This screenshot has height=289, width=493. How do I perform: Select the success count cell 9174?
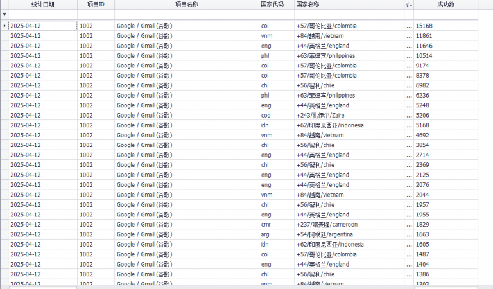tap(445, 66)
